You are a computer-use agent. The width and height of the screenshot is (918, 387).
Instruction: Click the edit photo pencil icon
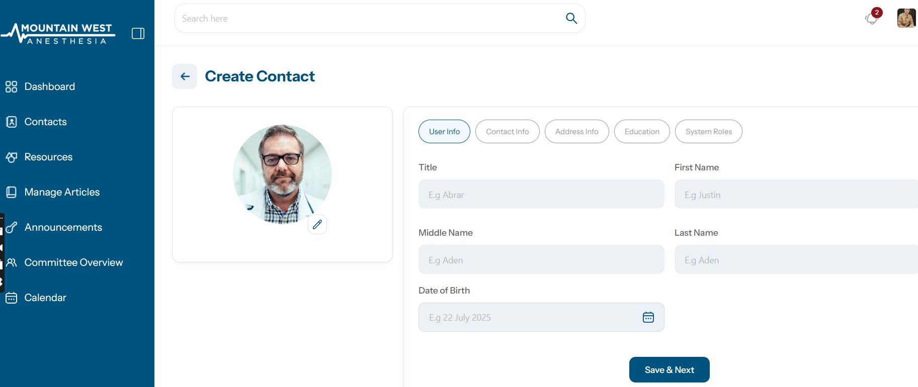pyautogui.click(x=317, y=224)
